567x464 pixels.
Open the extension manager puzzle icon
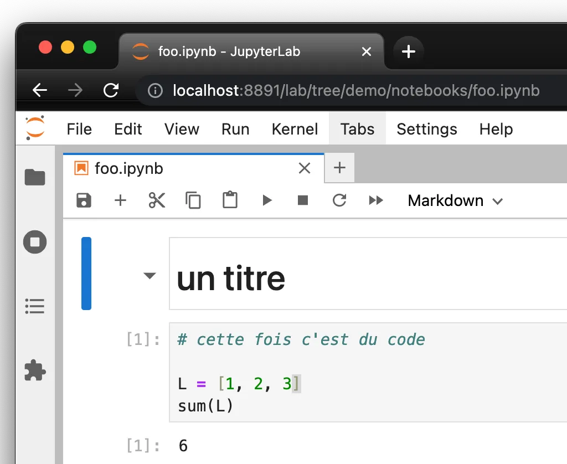[35, 370]
